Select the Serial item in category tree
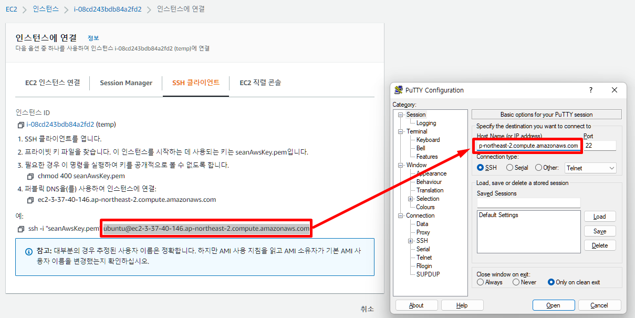Image resolution: width=635 pixels, height=318 pixels. click(423, 249)
